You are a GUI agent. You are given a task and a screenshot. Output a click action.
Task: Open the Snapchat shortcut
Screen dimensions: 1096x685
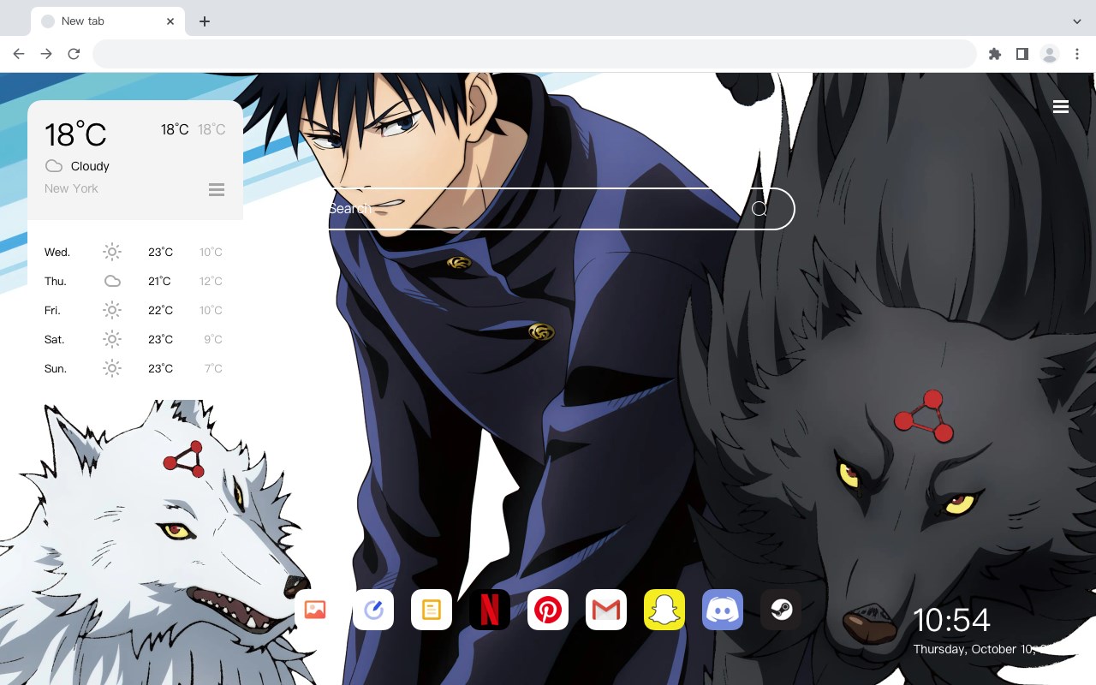coord(664,610)
